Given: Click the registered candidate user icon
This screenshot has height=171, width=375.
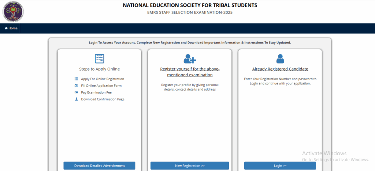Looking at the screenshot, I should click(x=280, y=58).
